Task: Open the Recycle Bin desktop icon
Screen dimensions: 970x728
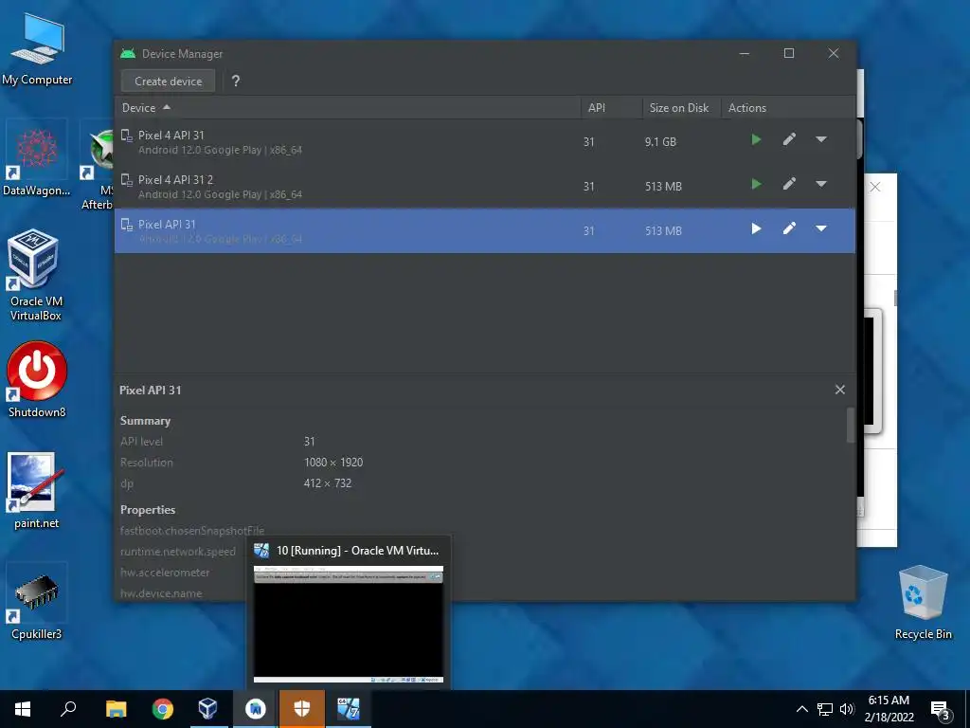Action: tap(923, 602)
